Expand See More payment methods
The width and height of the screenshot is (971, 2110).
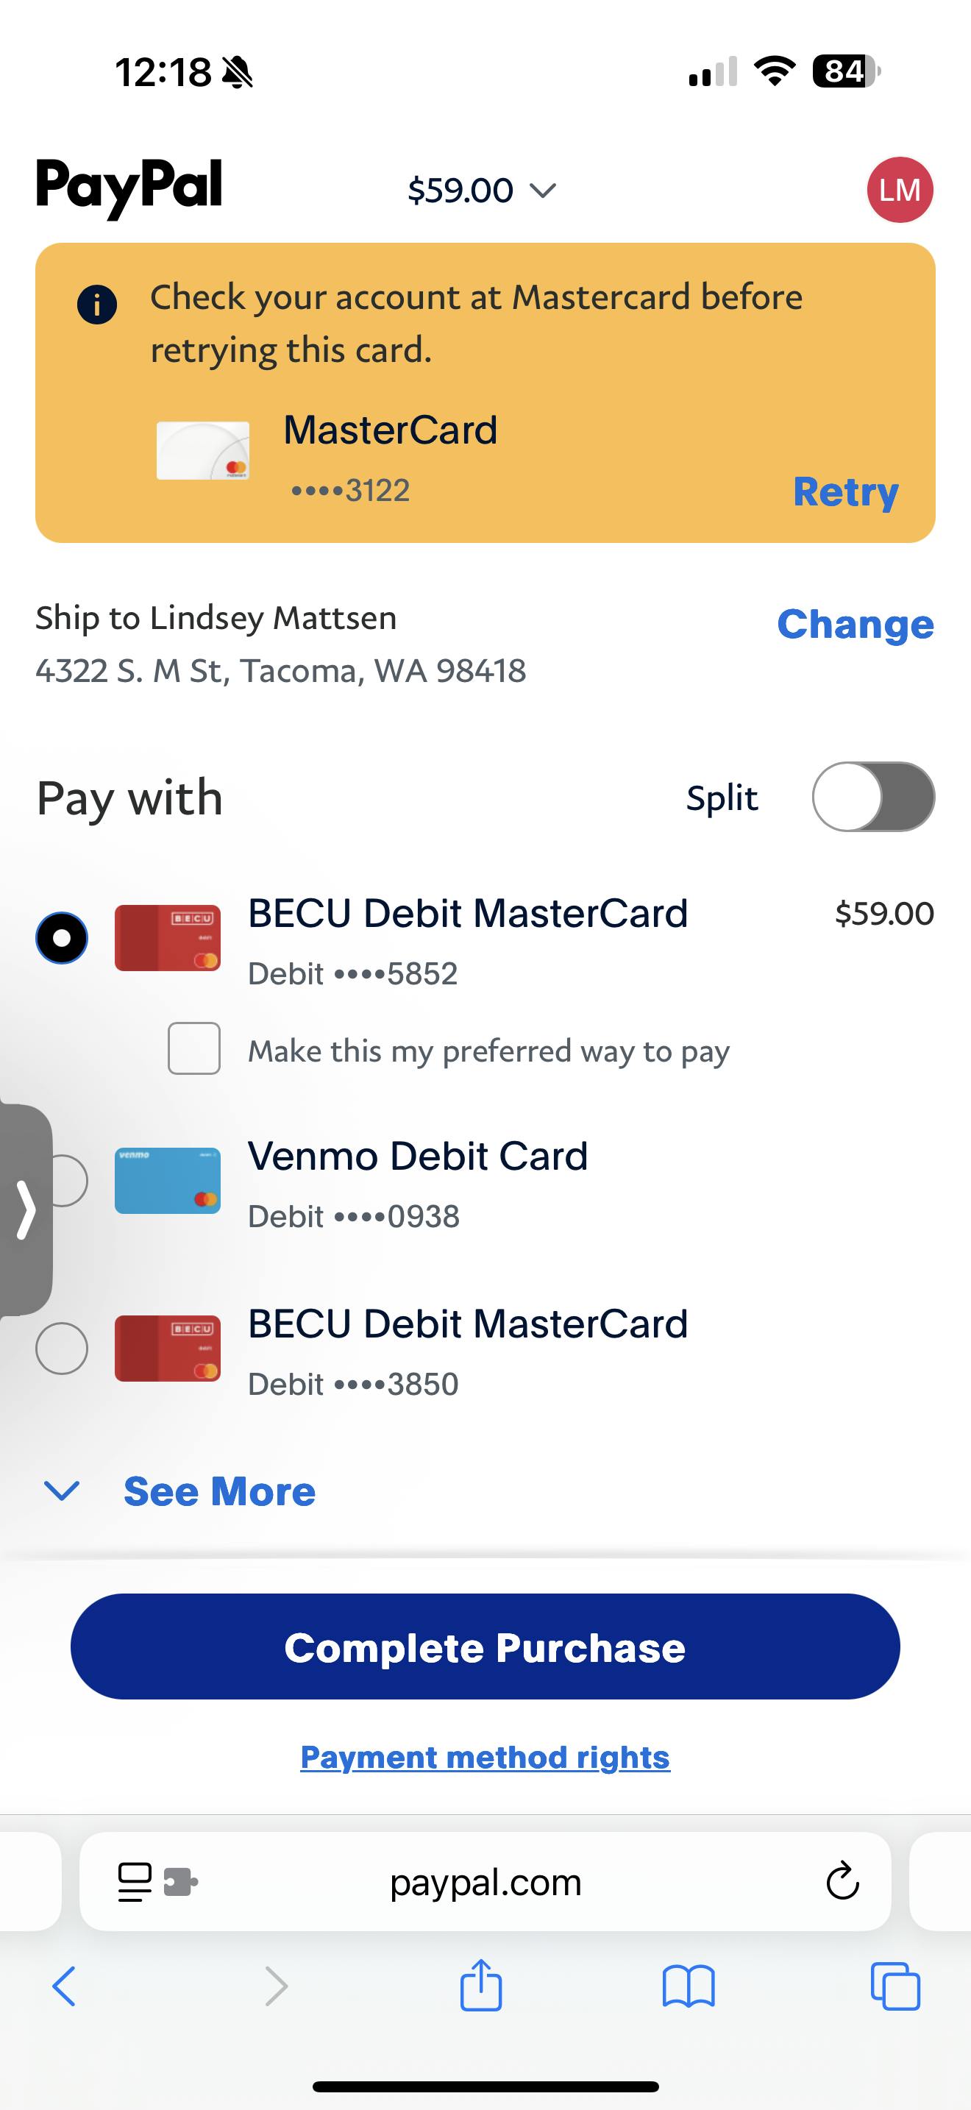218,1491
